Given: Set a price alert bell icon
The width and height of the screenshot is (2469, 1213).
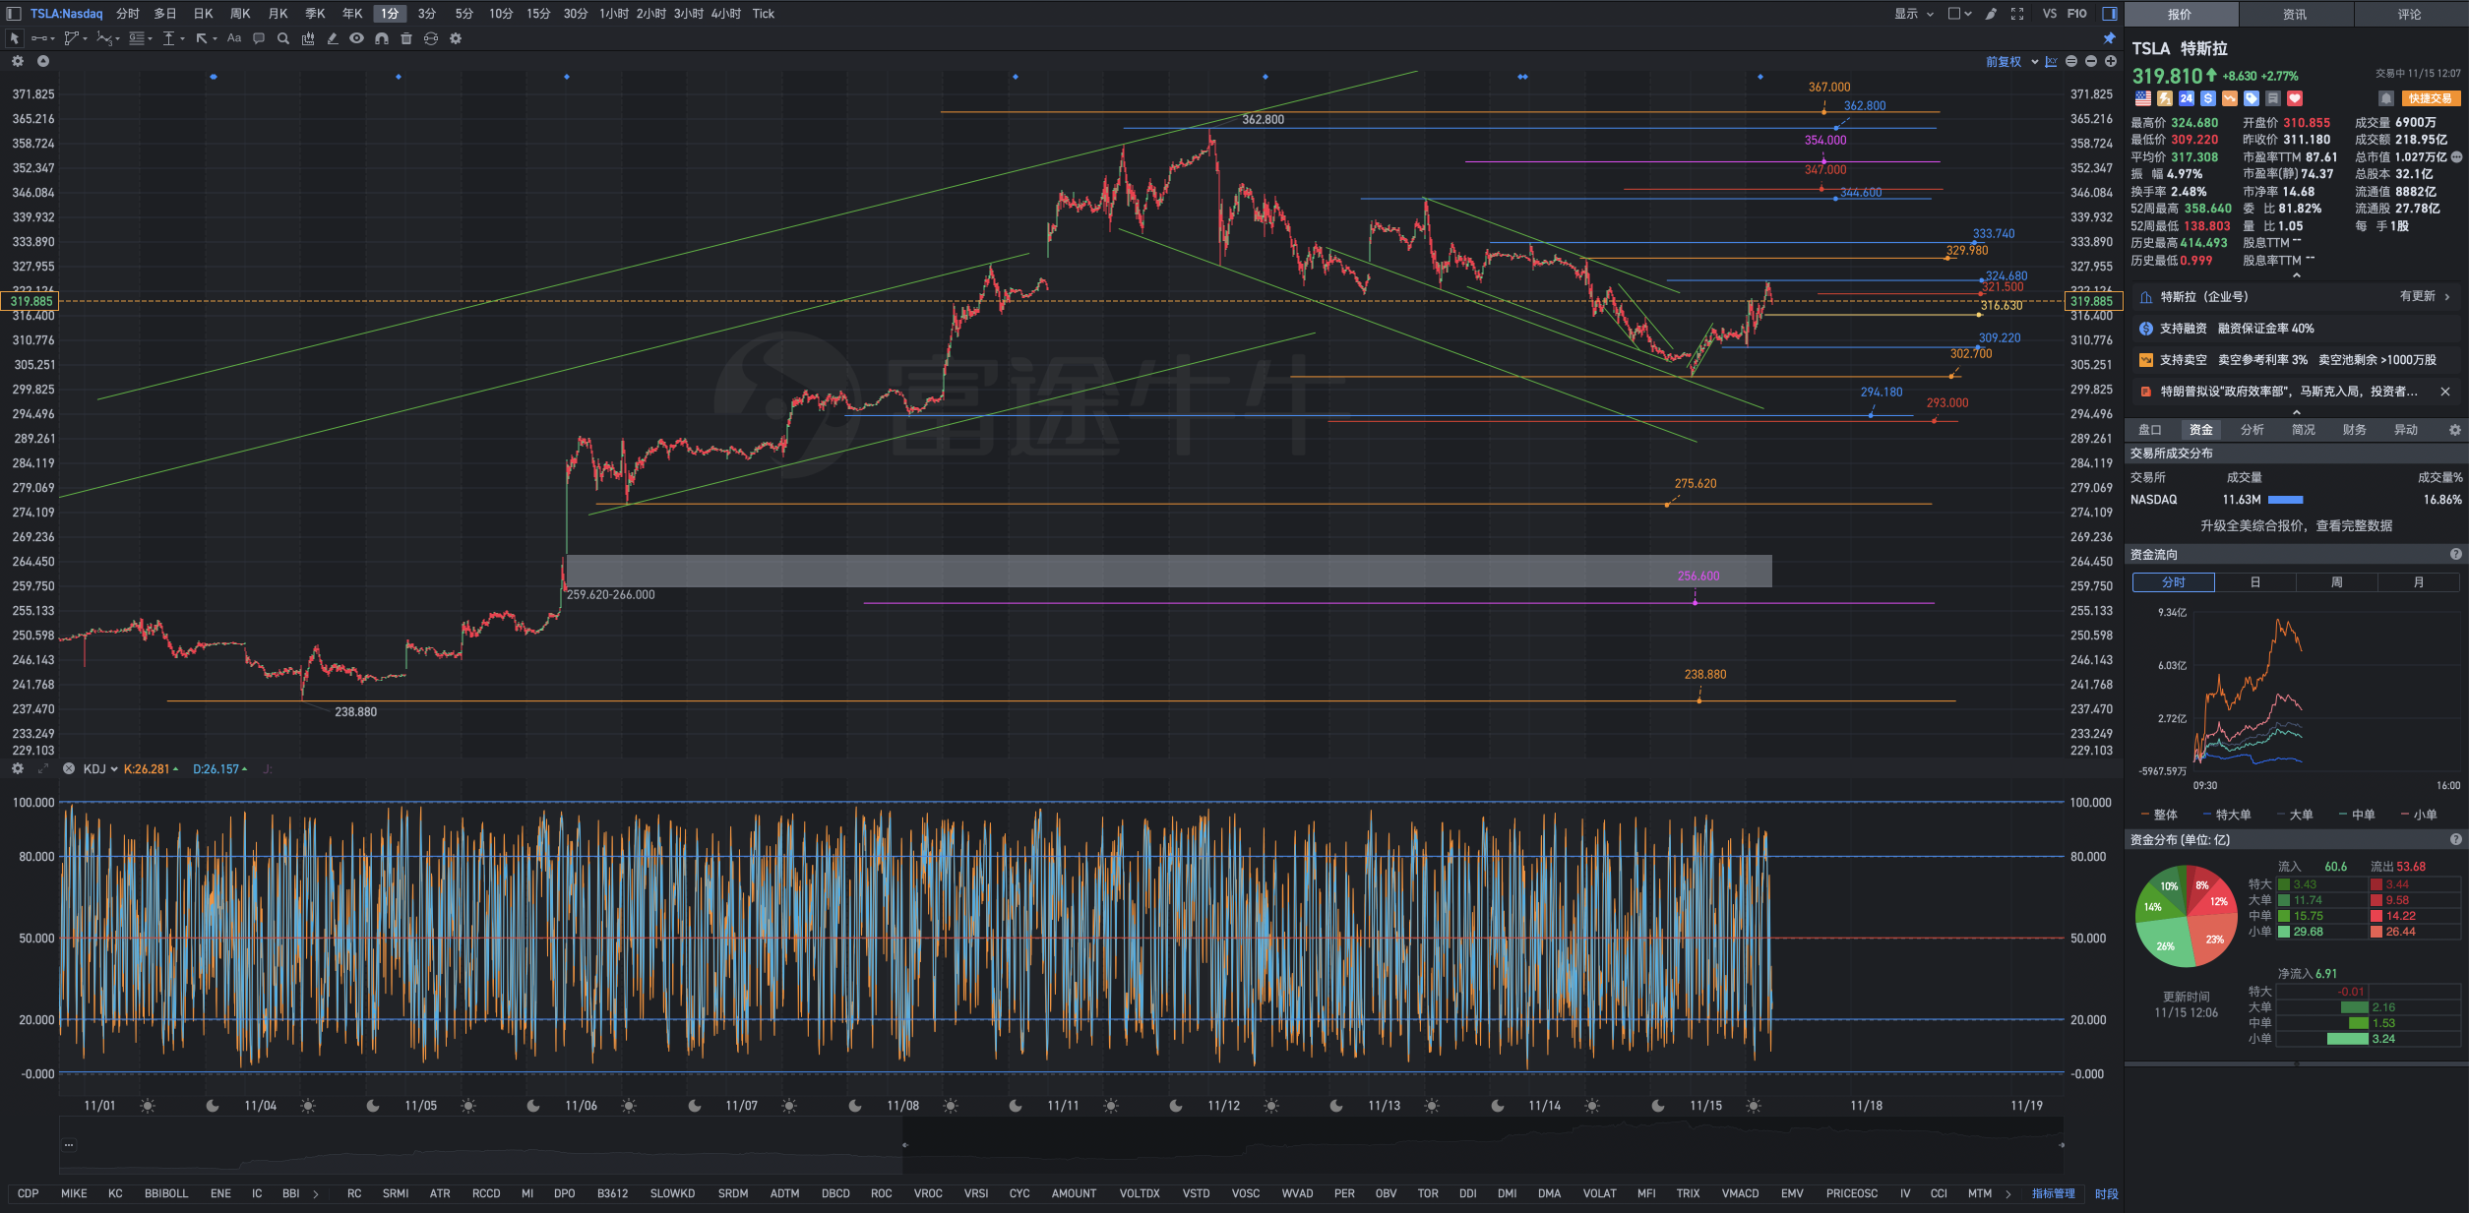Looking at the screenshot, I should click(x=2386, y=98).
